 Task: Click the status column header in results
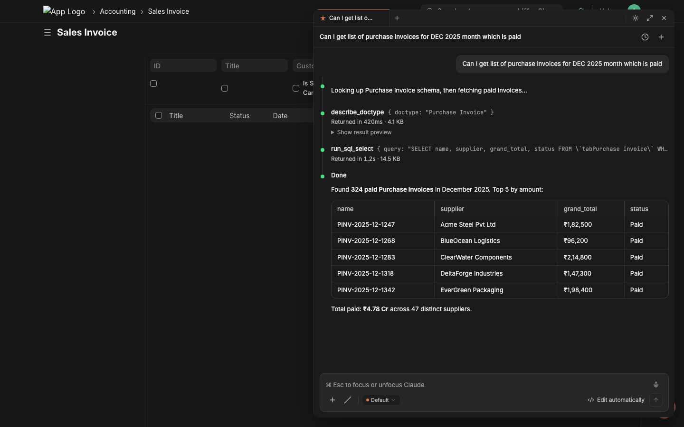(646, 209)
